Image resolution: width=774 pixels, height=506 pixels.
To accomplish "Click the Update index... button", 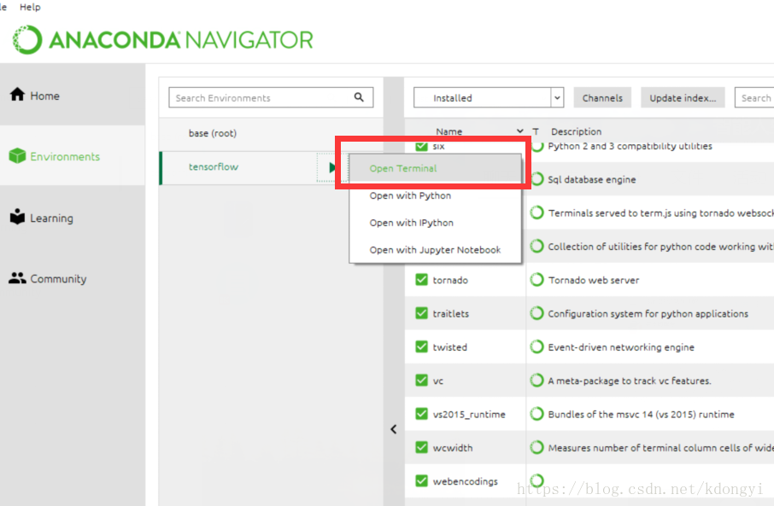I will click(683, 97).
